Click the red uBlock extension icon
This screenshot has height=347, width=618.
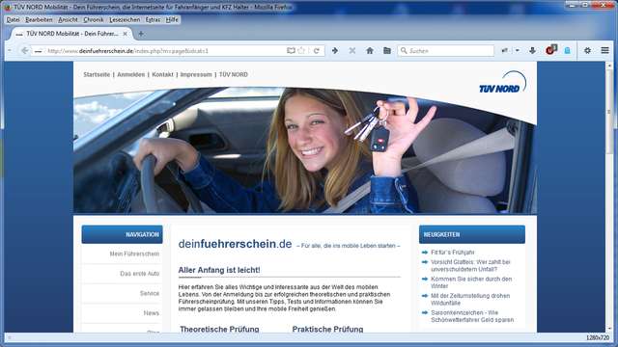(550, 50)
